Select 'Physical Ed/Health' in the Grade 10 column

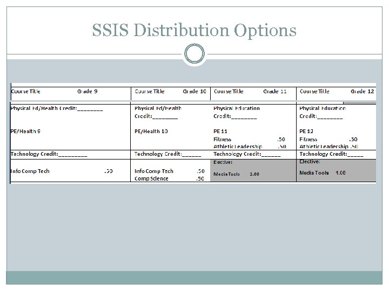pyautogui.click(x=158, y=108)
